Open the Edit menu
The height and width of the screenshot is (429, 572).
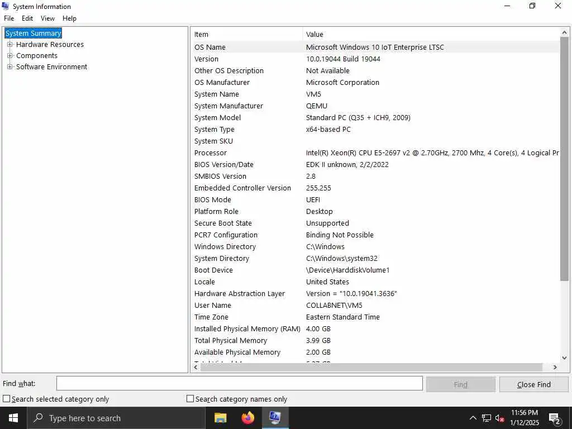coord(27,18)
